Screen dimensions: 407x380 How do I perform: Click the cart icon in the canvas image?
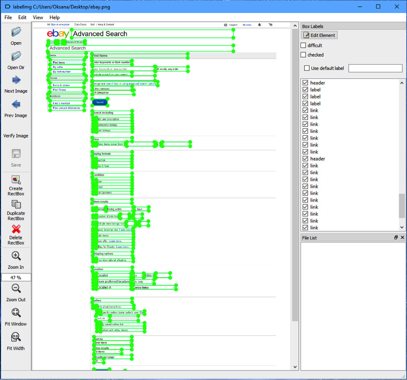click(270, 25)
